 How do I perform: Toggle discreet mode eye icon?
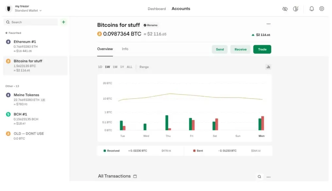pos(285,9)
